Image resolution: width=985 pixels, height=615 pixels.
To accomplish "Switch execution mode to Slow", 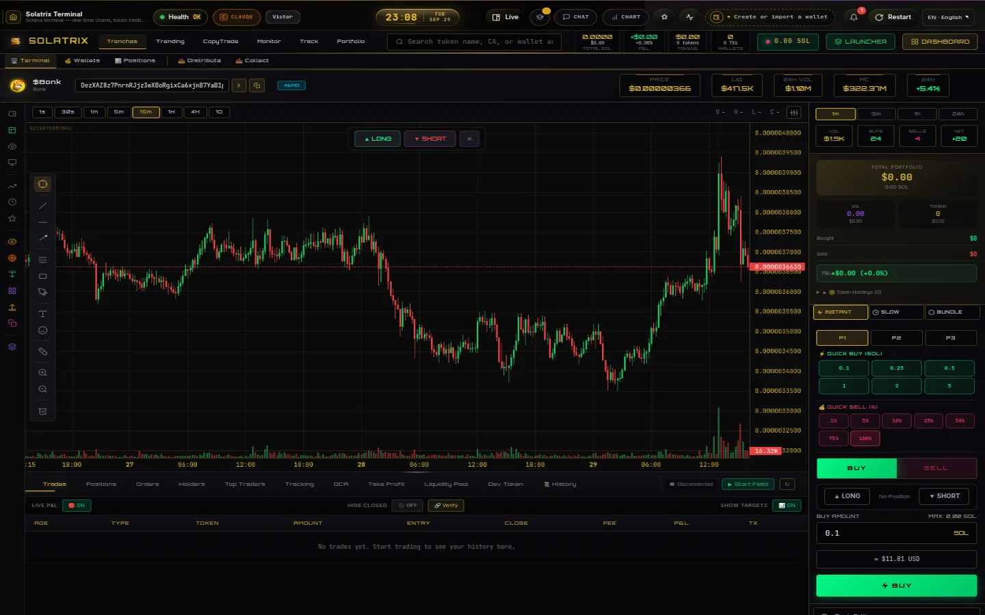I will click(896, 312).
